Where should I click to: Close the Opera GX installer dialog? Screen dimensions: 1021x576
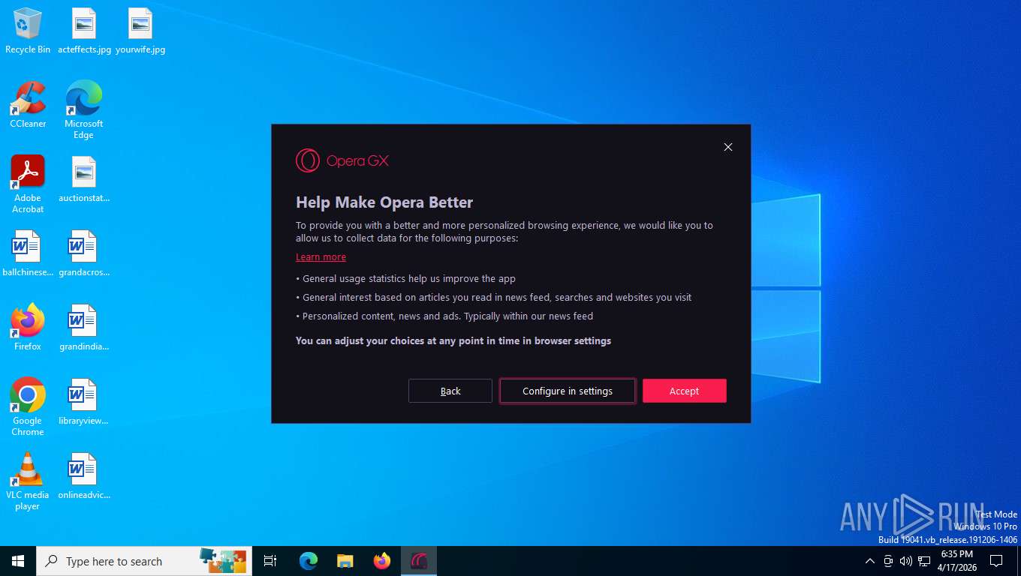tap(727, 147)
